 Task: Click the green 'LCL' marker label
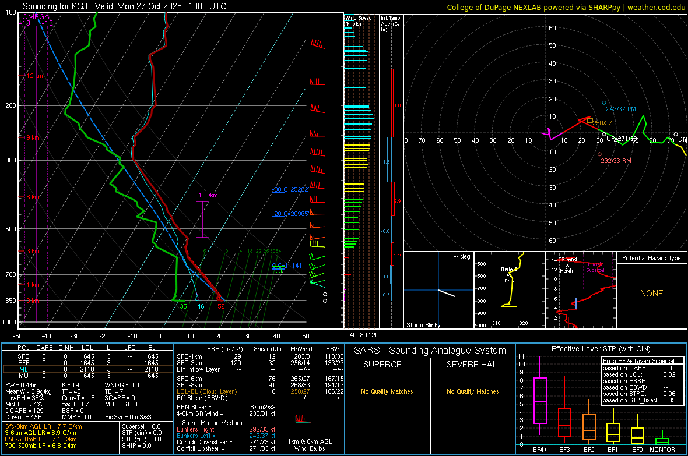pos(278,271)
